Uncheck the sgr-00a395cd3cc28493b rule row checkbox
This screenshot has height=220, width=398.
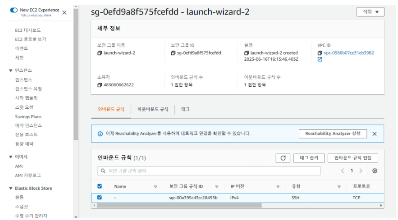(x=100, y=198)
